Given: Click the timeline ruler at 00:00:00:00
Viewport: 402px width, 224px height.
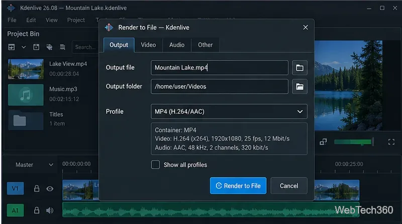Looking at the screenshot, I should [x=76, y=164].
